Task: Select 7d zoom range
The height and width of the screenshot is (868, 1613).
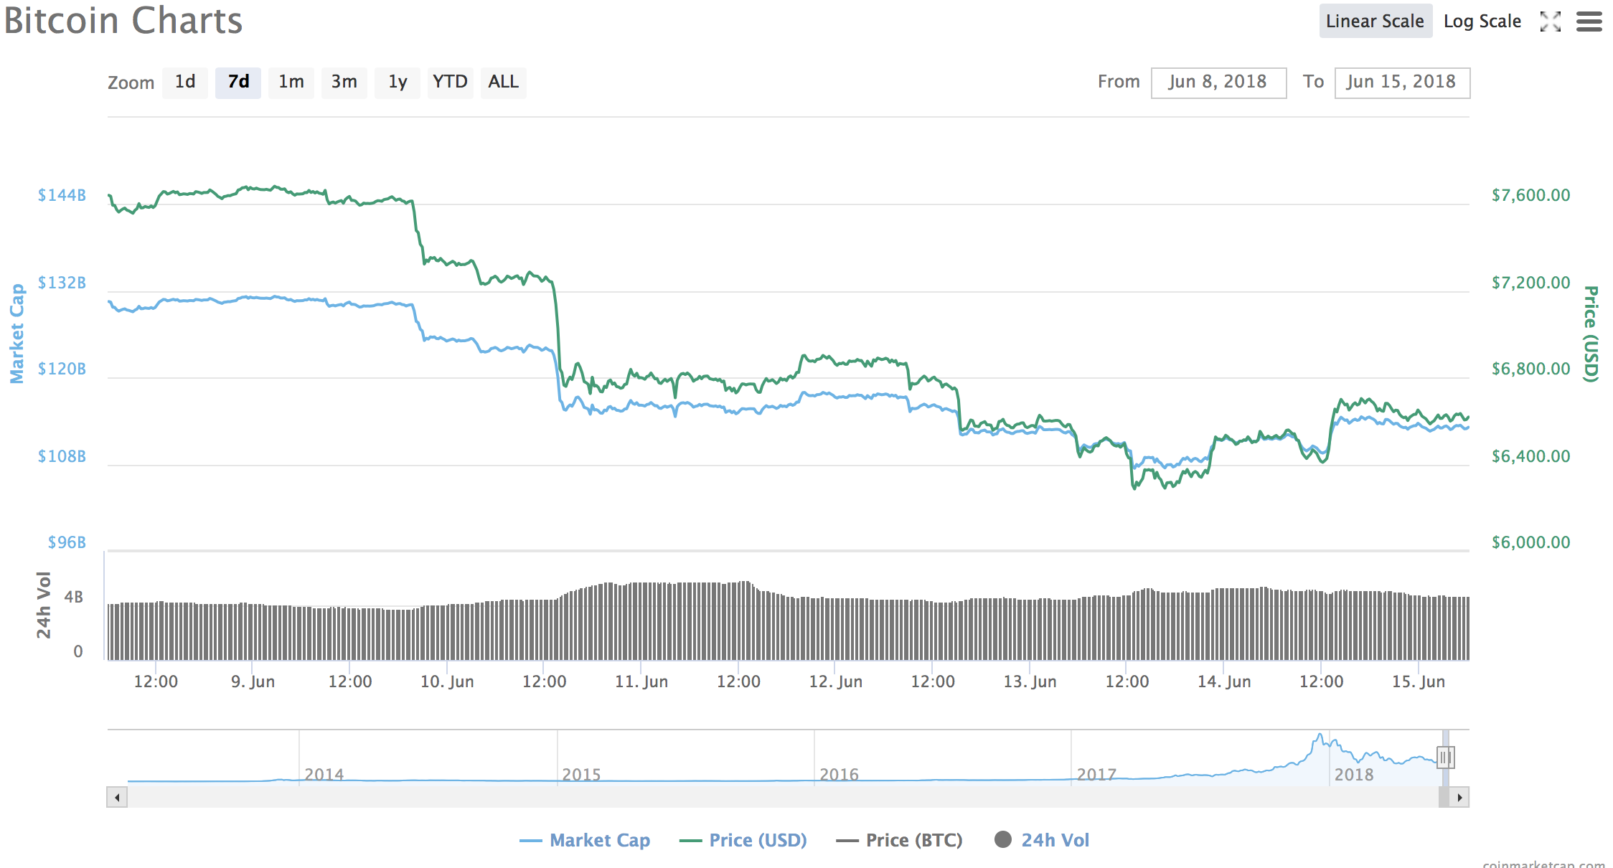Action: (238, 82)
